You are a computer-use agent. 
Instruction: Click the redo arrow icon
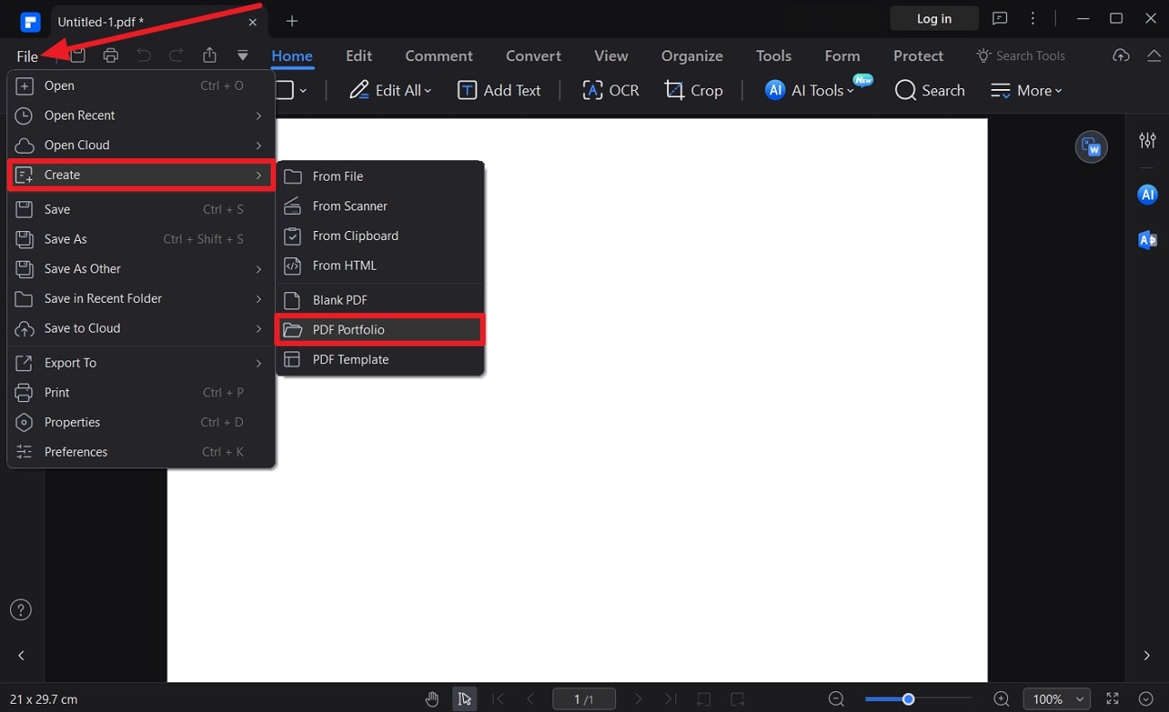(176, 56)
